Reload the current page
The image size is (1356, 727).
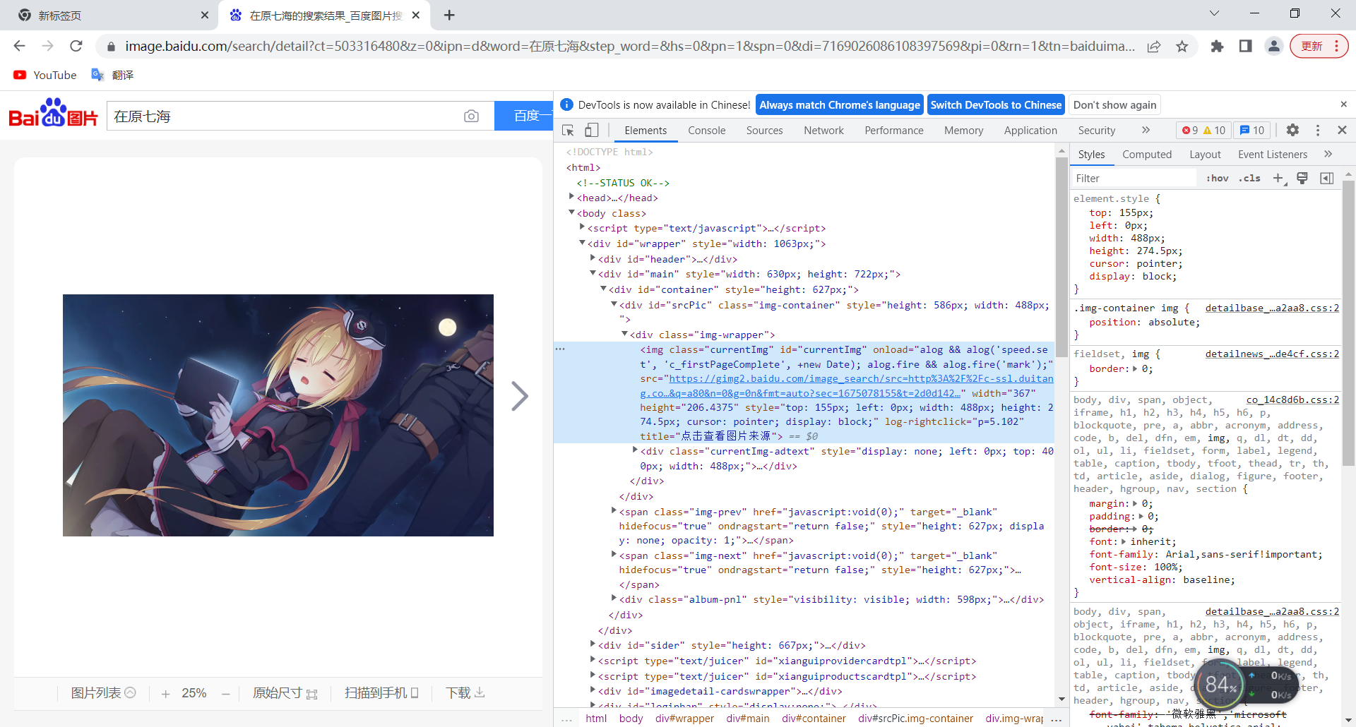(76, 46)
